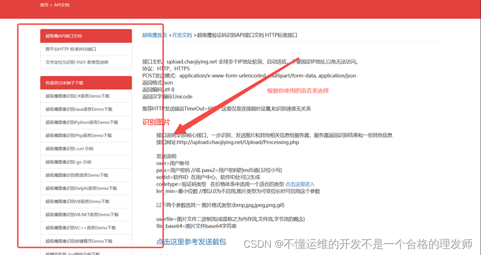Image resolution: width=481 pixels, height=255 pixels.
Task: Open 超级鹰图像识别VC++语言Demo下载
Action: tap(86, 228)
